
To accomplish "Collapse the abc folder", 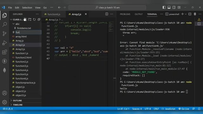I will coord(13,24).
